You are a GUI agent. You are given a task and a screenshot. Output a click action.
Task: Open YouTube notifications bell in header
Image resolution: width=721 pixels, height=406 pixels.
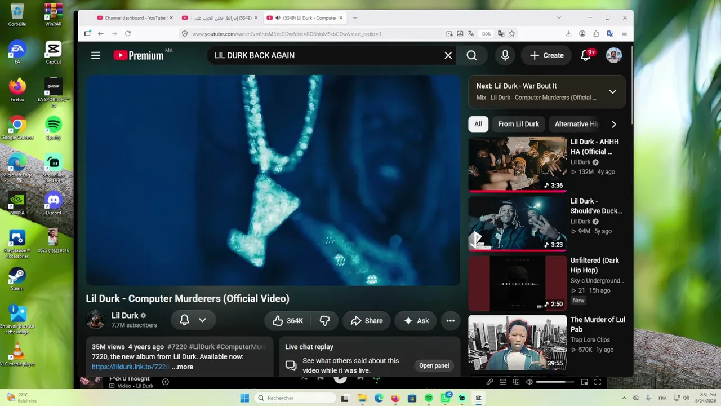click(x=586, y=55)
